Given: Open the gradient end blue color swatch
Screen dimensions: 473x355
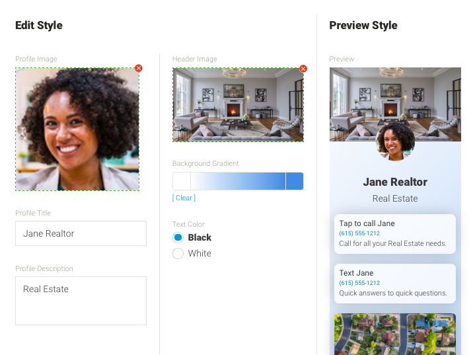Looking at the screenshot, I should click(x=295, y=181).
